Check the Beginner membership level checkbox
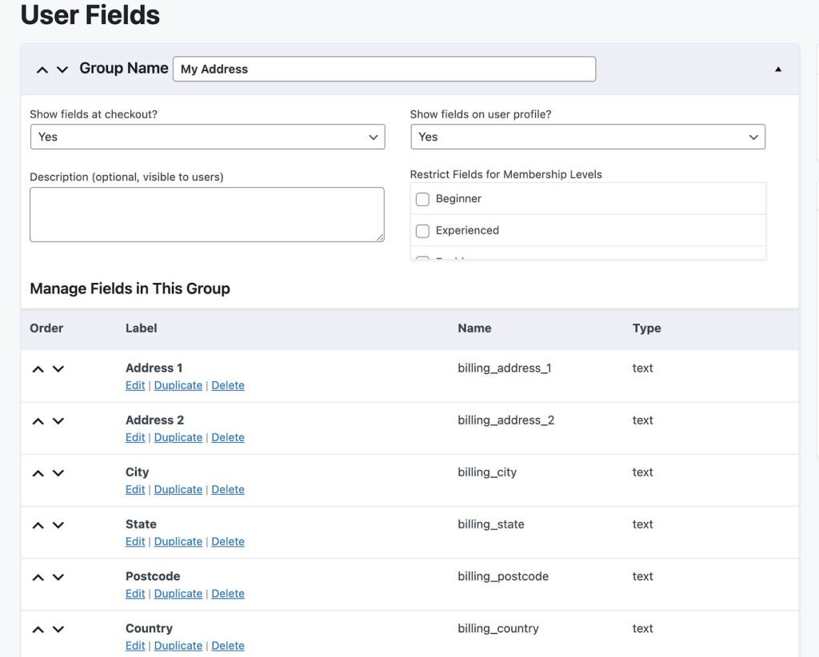This screenshot has height=657, width=819. pos(422,199)
